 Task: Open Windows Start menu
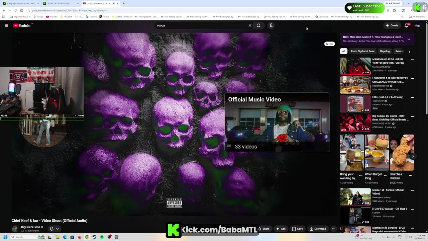(5, 237)
